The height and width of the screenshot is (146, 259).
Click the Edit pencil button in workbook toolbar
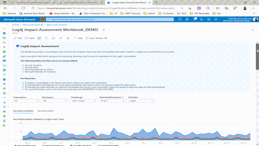(x=18, y=38)
